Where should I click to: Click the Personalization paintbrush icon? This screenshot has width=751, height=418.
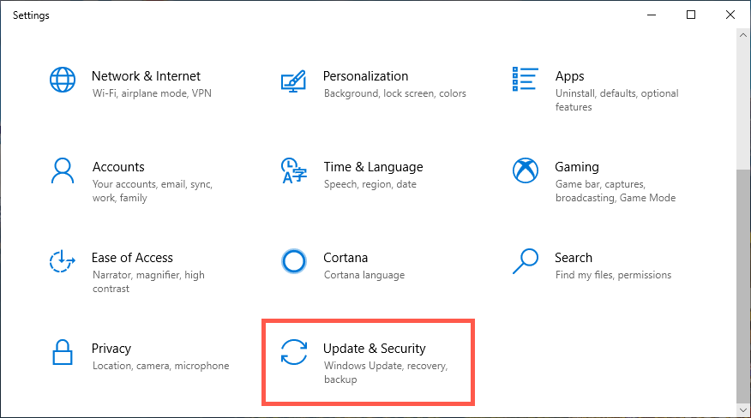tap(294, 81)
